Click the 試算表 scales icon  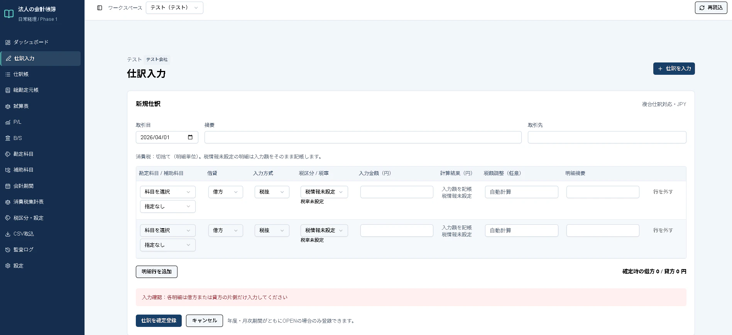pos(8,106)
